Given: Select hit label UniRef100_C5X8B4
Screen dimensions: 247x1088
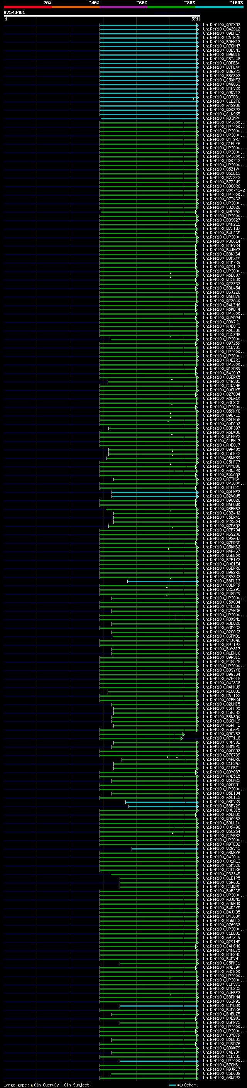Looking at the screenshot, I should [x=222, y=602].
